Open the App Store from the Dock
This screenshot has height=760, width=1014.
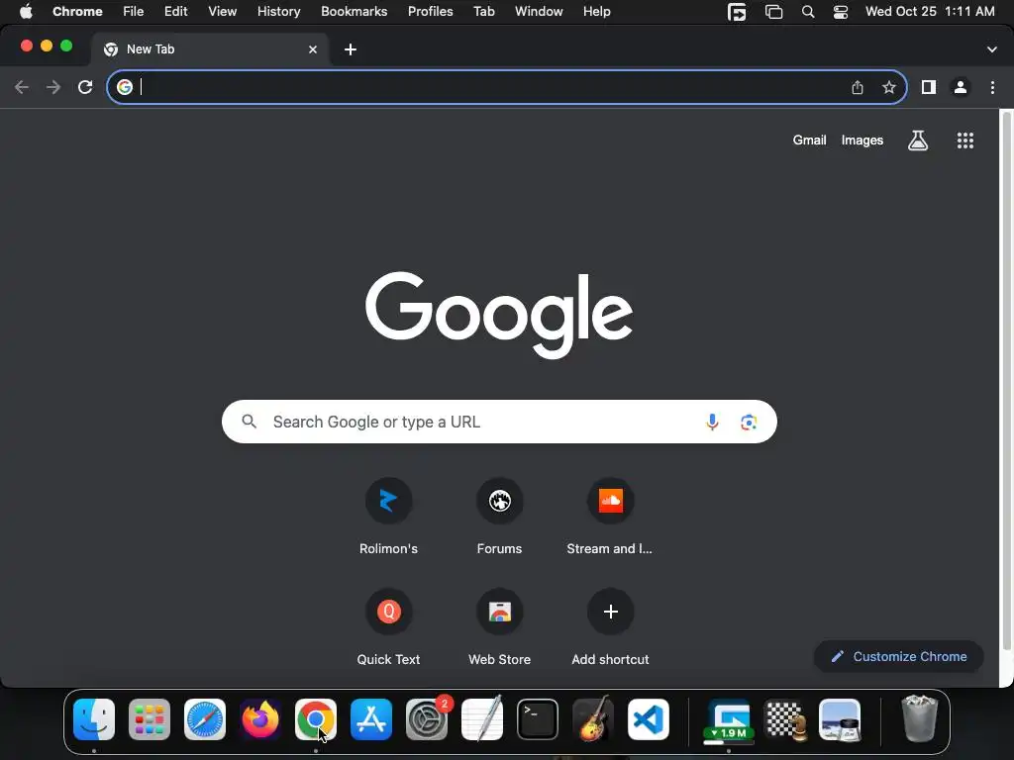coord(371,719)
